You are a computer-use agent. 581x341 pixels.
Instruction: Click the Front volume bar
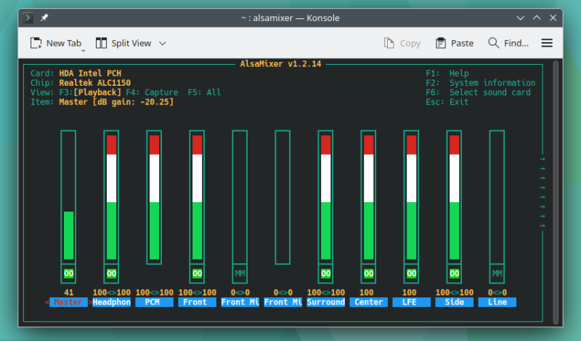[x=197, y=196]
